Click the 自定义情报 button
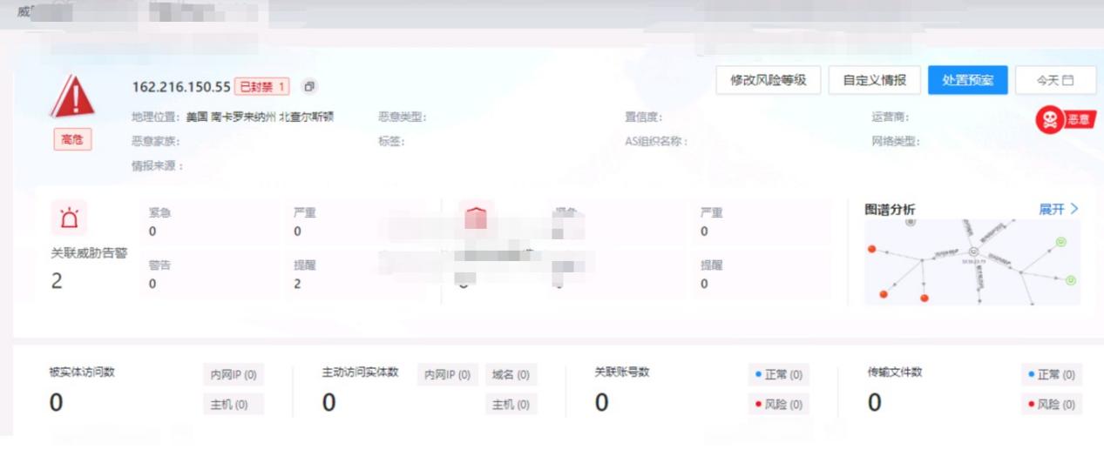Image resolution: width=1104 pixels, height=456 pixels. [x=874, y=80]
